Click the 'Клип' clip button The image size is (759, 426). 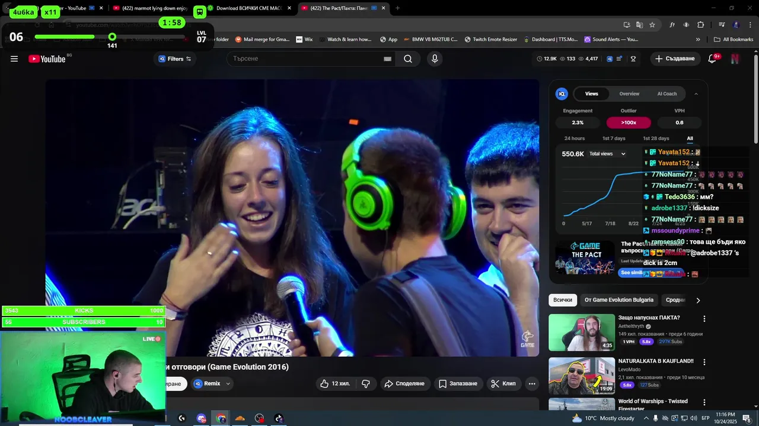503,383
